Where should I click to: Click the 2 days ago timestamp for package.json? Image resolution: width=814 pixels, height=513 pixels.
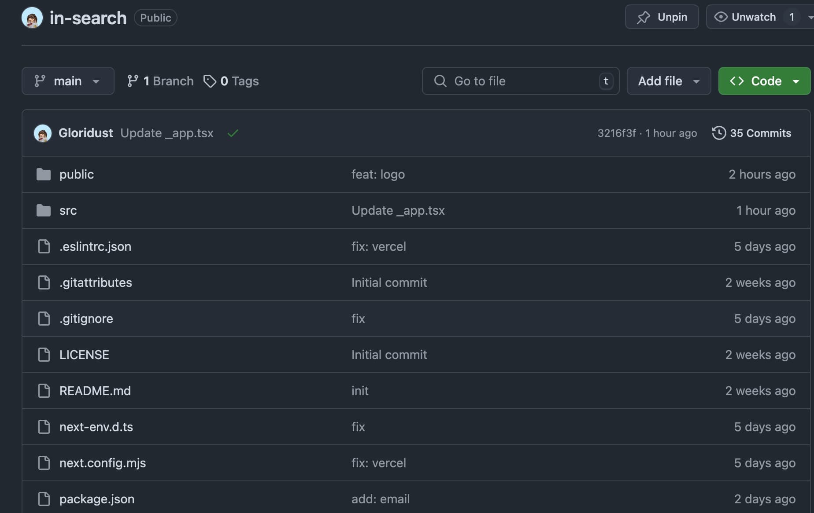coord(765,499)
